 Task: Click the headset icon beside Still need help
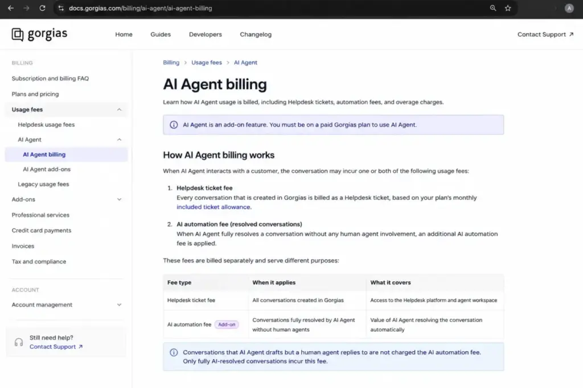click(x=19, y=342)
